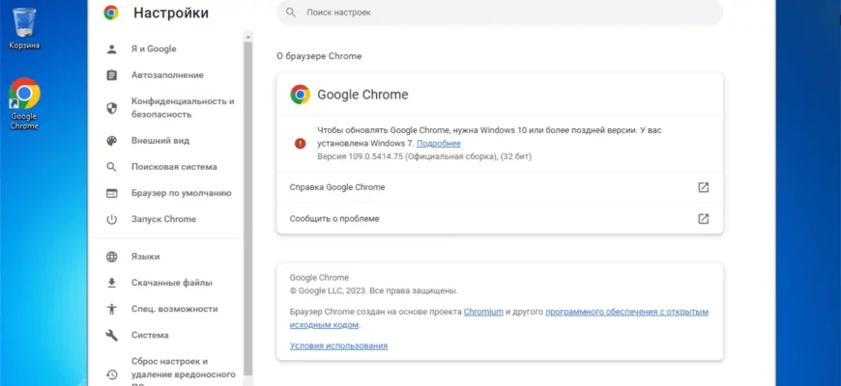Click the sidebar vertical scrollbar thumb
Image resolution: width=841 pixels, height=386 pixels.
(247, 208)
